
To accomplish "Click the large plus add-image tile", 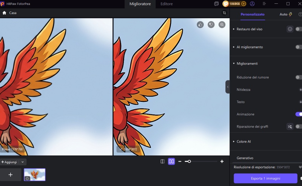I will (11, 175).
